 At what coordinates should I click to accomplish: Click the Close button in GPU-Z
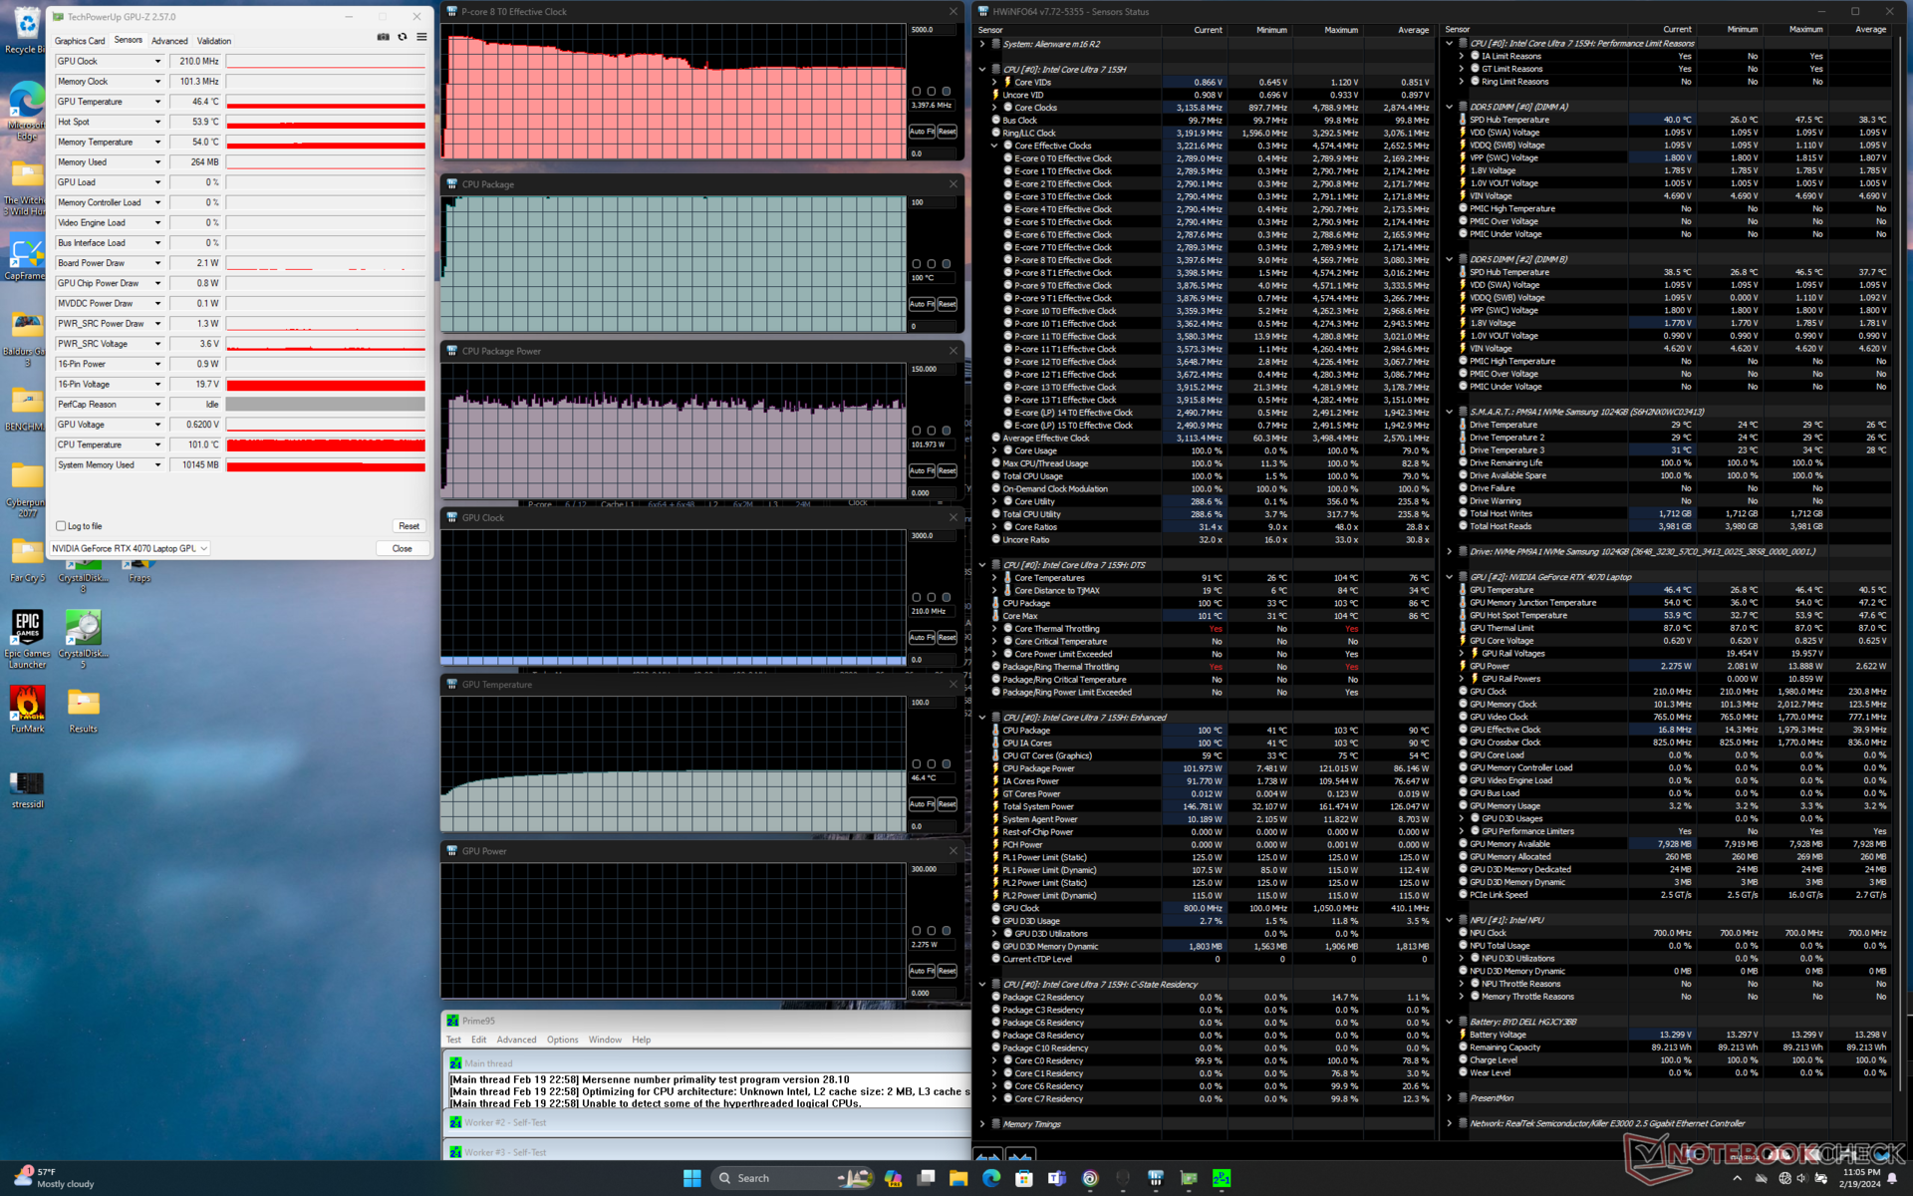403,548
